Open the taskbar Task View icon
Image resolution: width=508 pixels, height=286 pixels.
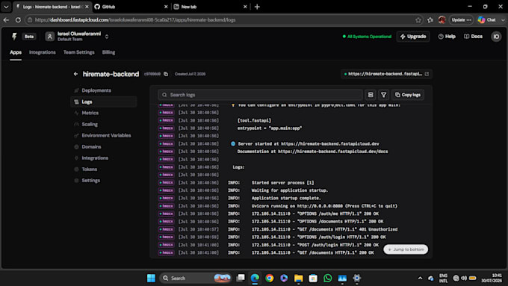[241, 278]
